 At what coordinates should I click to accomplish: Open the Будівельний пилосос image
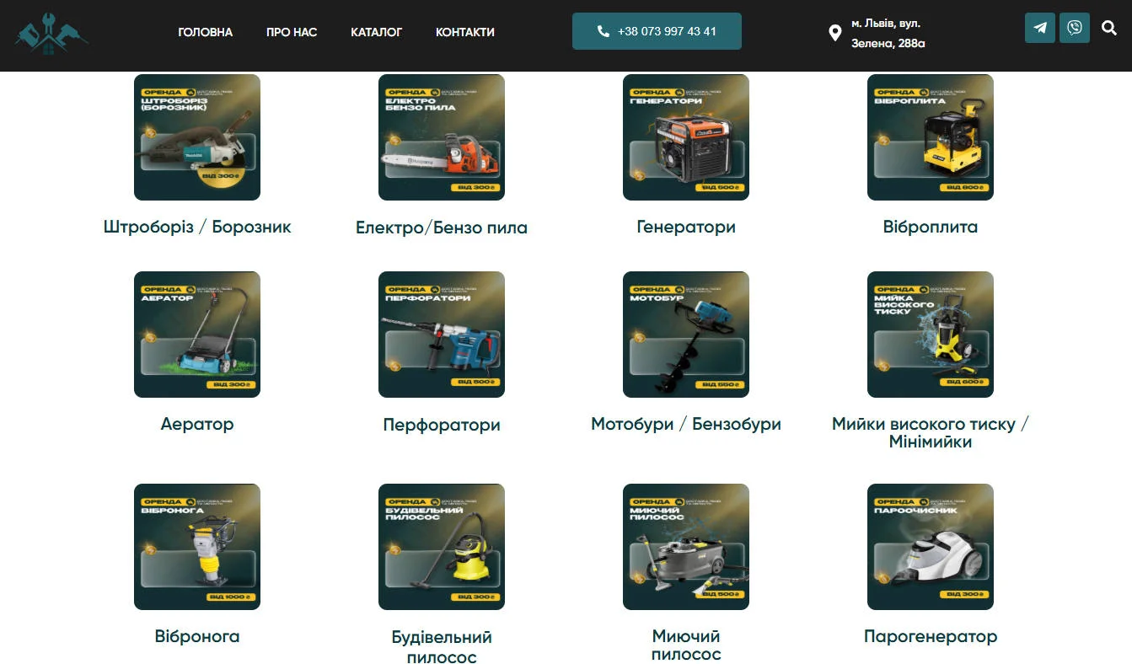pos(442,547)
